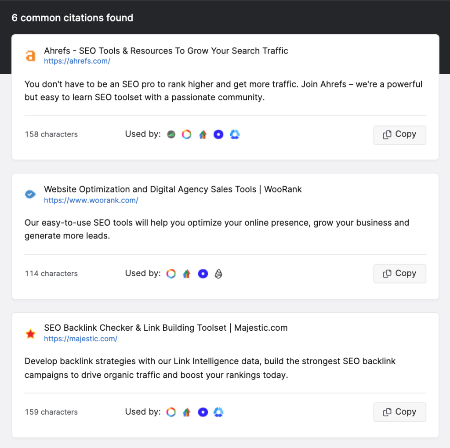450x448 pixels.
Task: Click the multicolor ring icon in the Ahrefs card
Action: coord(186,134)
